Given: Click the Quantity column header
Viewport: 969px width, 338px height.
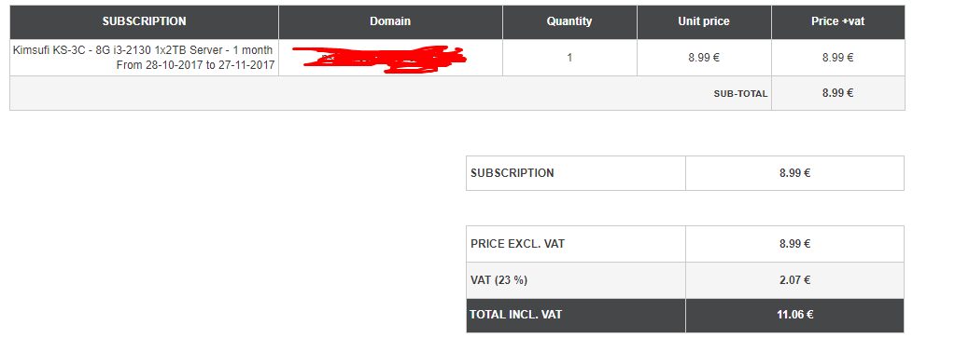Looking at the screenshot, I should [569, 21].
